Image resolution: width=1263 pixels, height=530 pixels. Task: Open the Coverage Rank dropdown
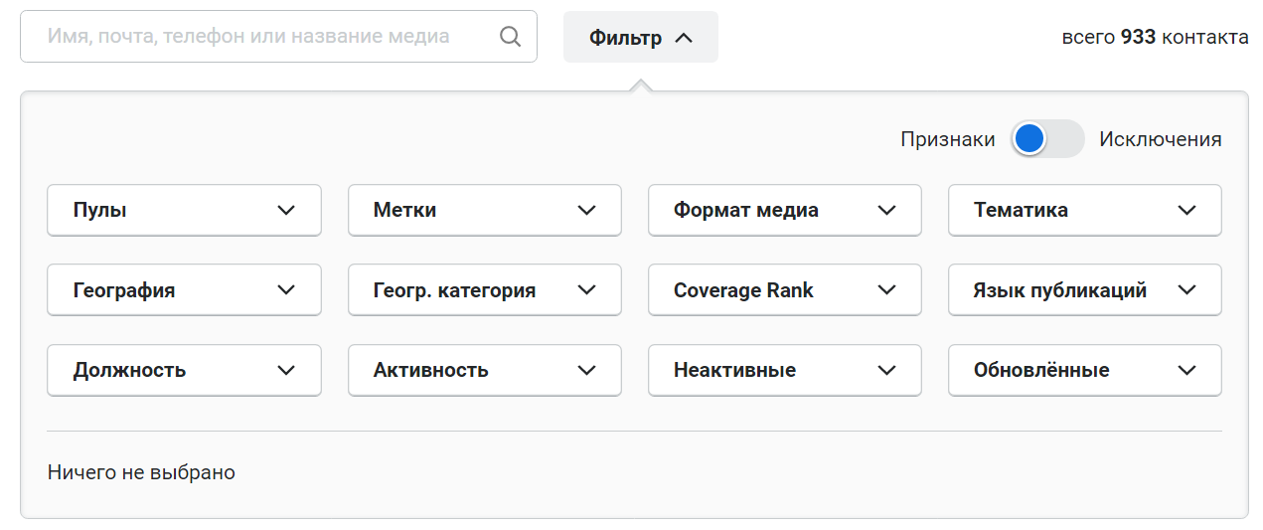click(784, 290)
